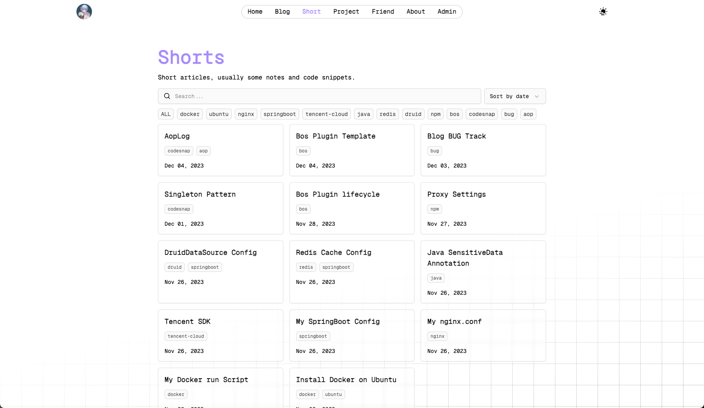704x408 pixels.
Task: Open the Proxy Settings article
Action: tap(483, 208)
